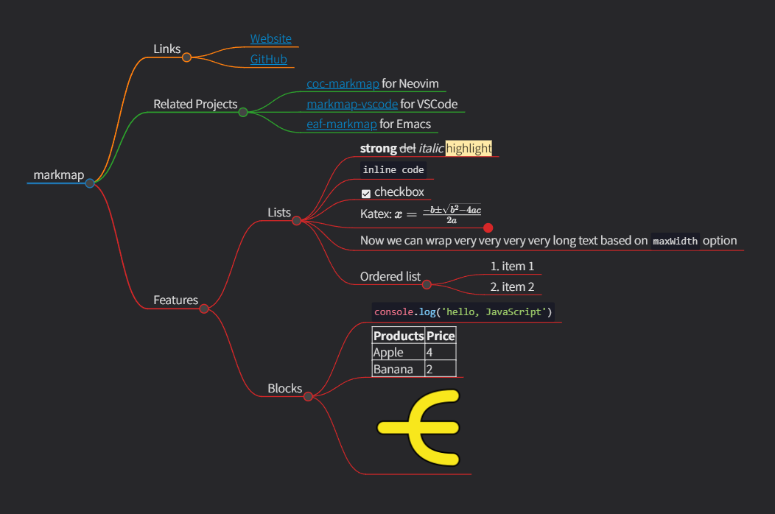Toggle the checkbox under Lists
775x514 pixels.
pyautogui.click(x=366, y=192)
